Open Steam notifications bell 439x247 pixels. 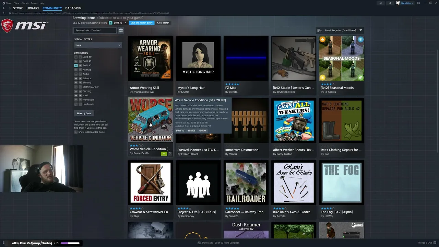click(x=390, y=3)
